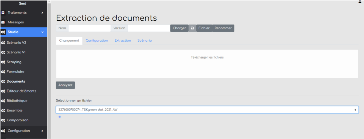Focus the Nom text field
The width and height of the screenshot is (364, 139).
[89, 28]
